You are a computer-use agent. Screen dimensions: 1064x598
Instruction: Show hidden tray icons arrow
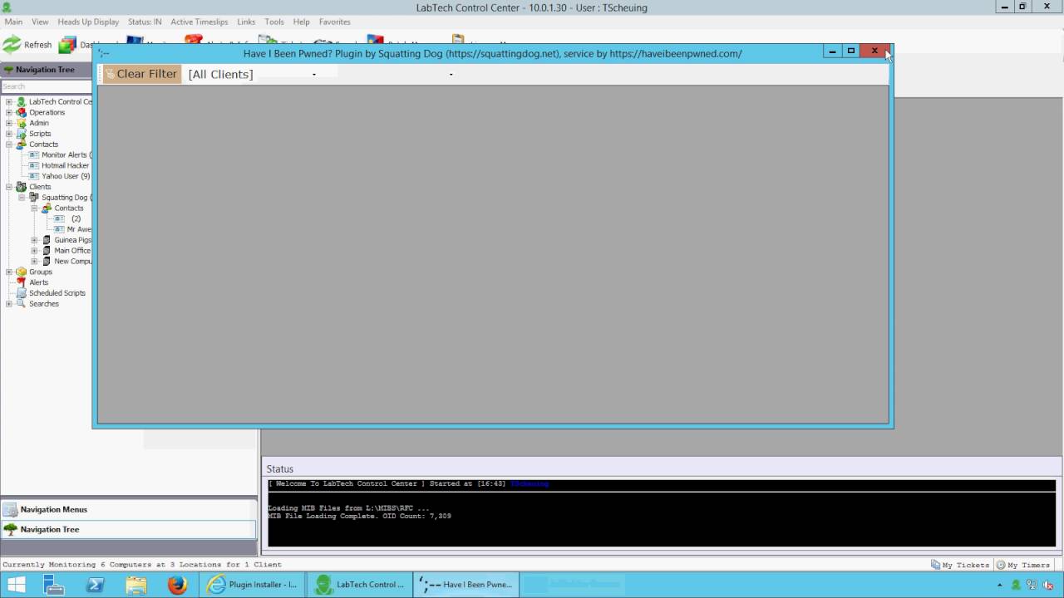point(1000,585)
